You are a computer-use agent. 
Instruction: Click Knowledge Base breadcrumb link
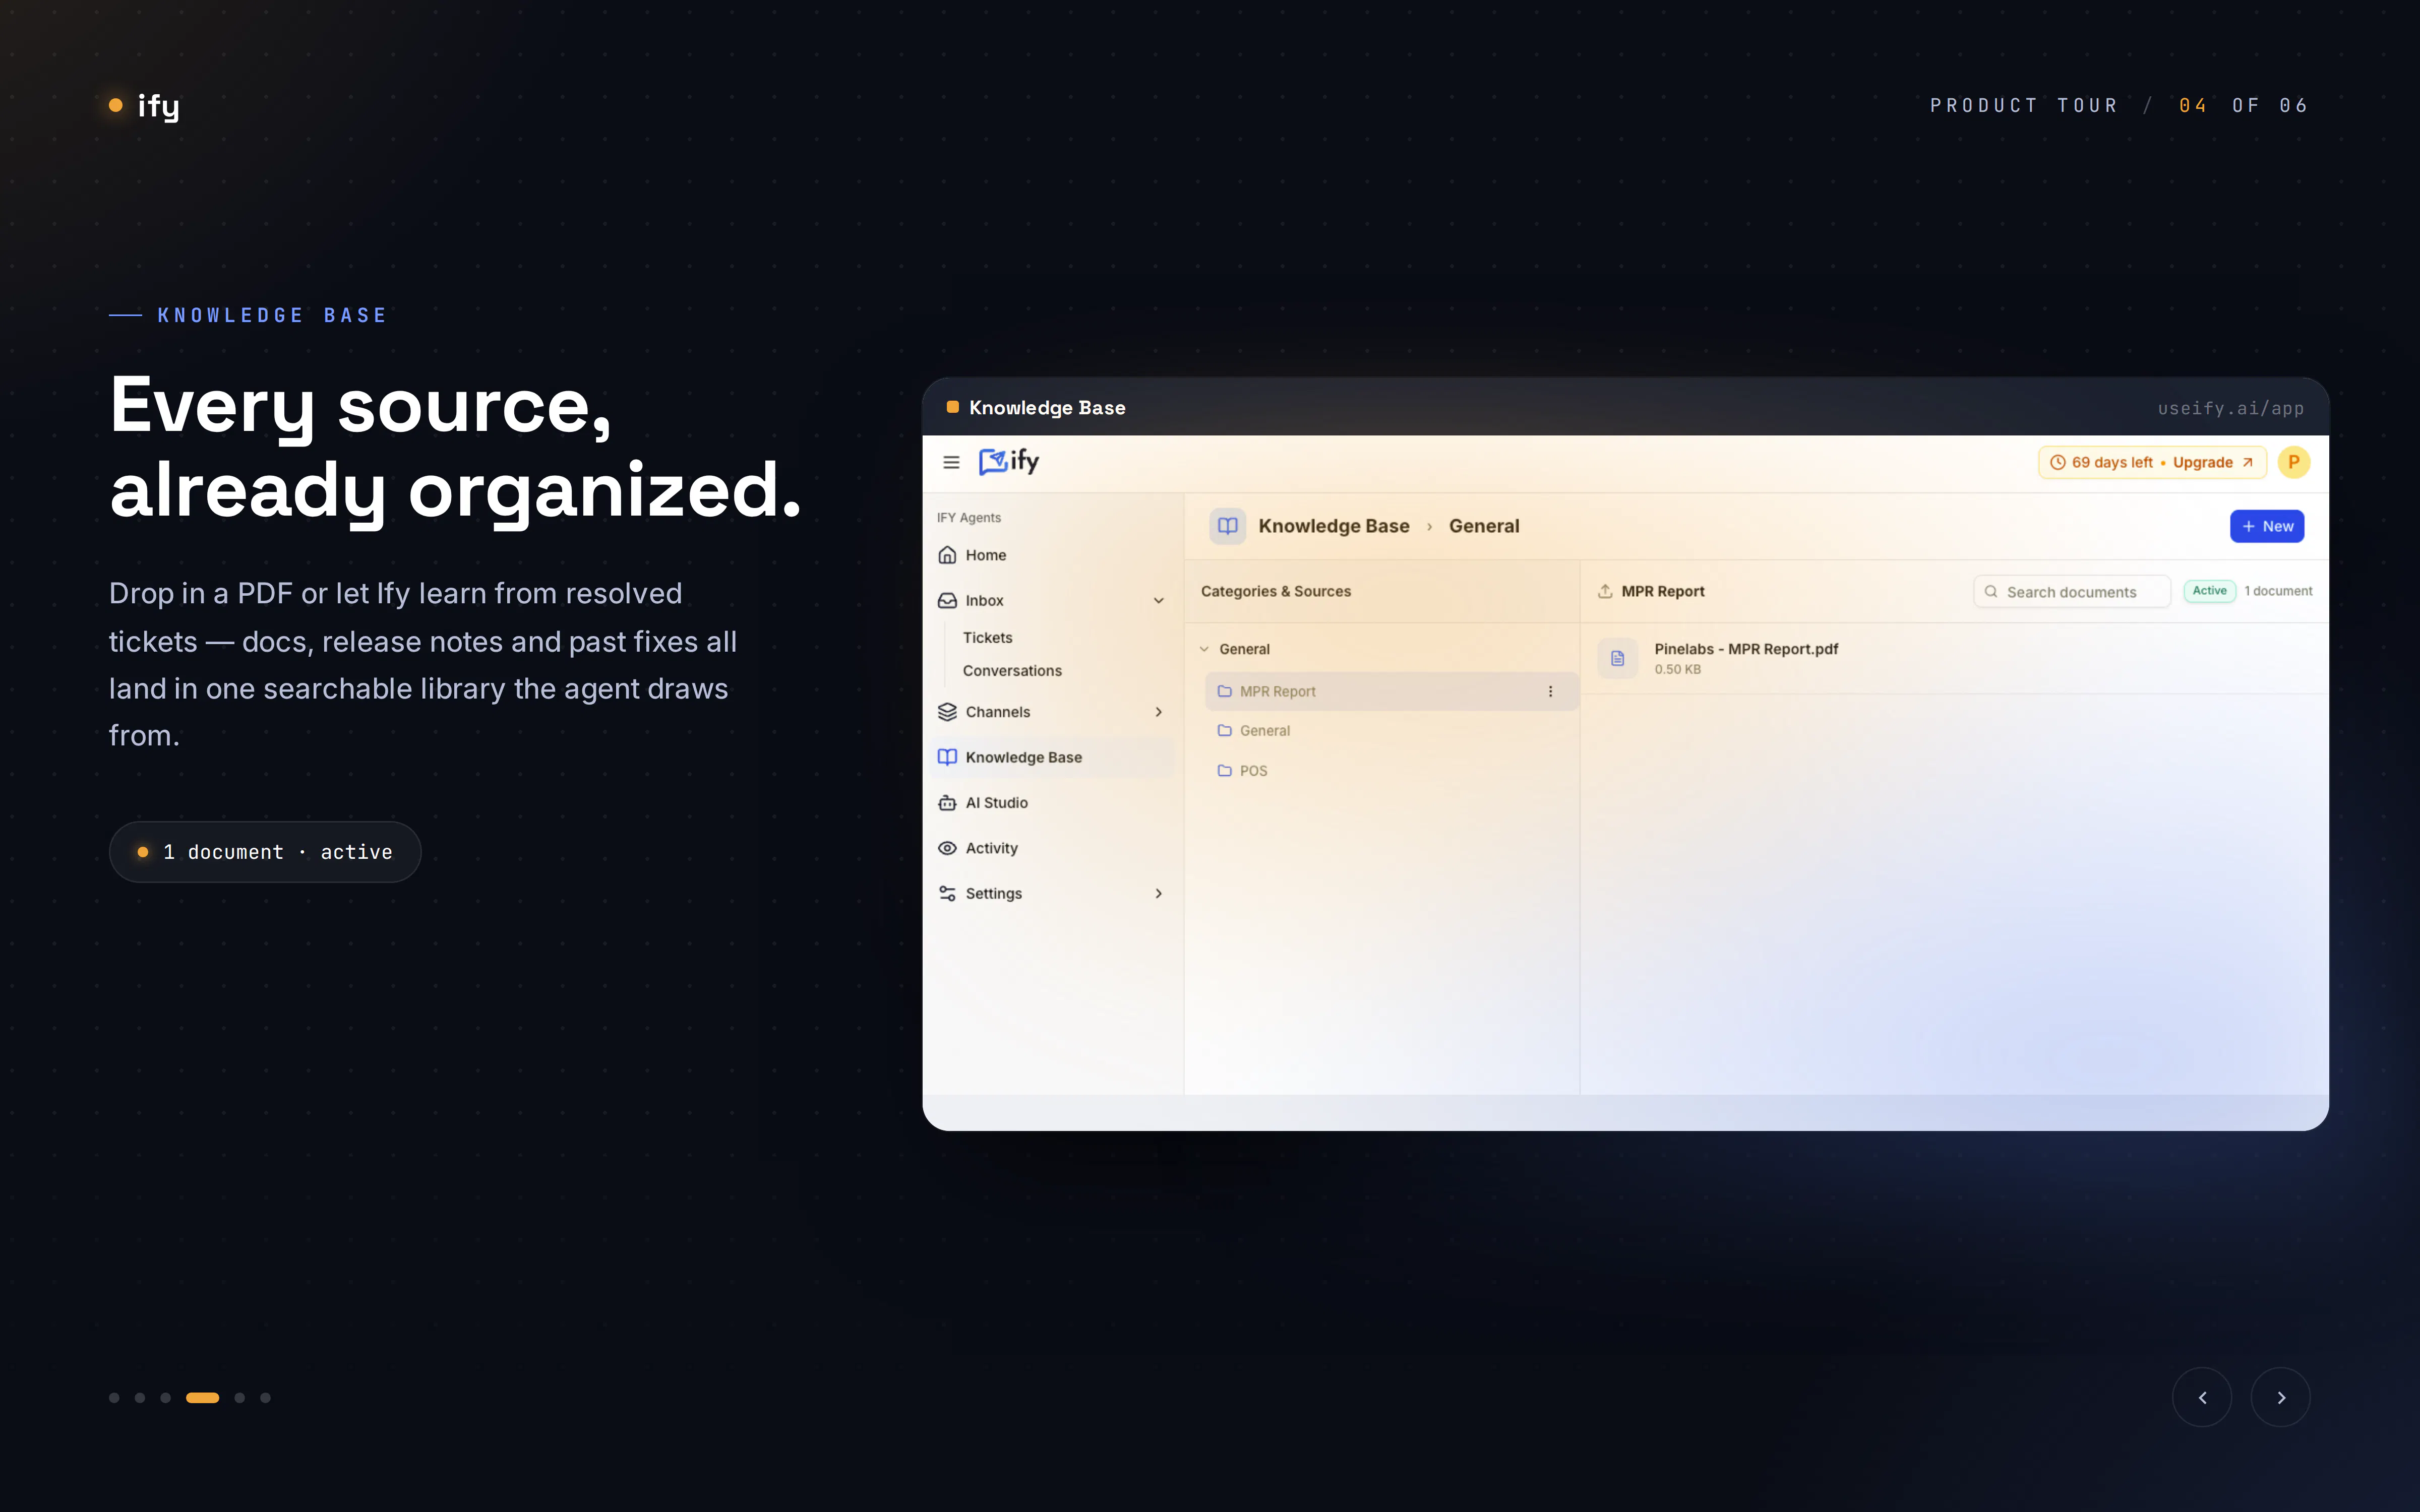(x=1333, y=526)
